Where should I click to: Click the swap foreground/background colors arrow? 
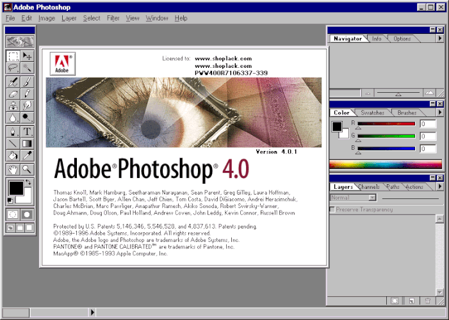tap(28, 182)
